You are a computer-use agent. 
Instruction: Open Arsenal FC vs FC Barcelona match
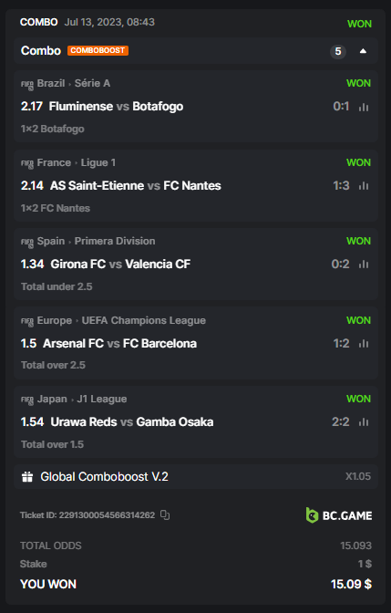click(119, 343)
